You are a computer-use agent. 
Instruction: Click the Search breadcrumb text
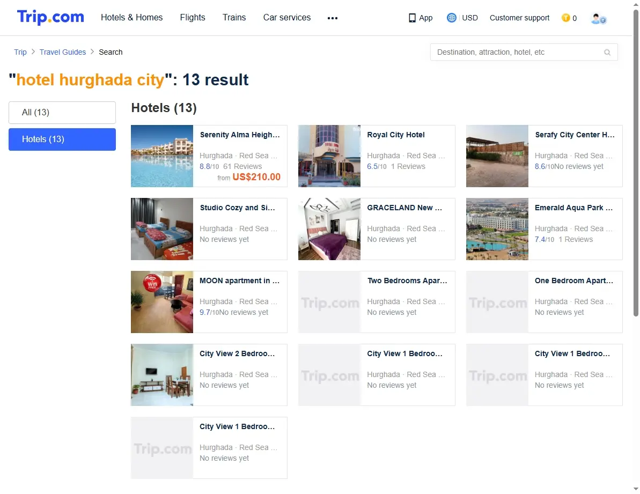(x=111, y=52)
